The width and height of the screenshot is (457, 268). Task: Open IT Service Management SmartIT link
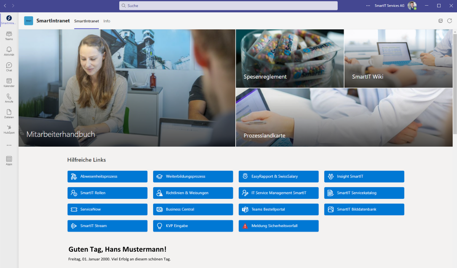[x=279, y=193]
